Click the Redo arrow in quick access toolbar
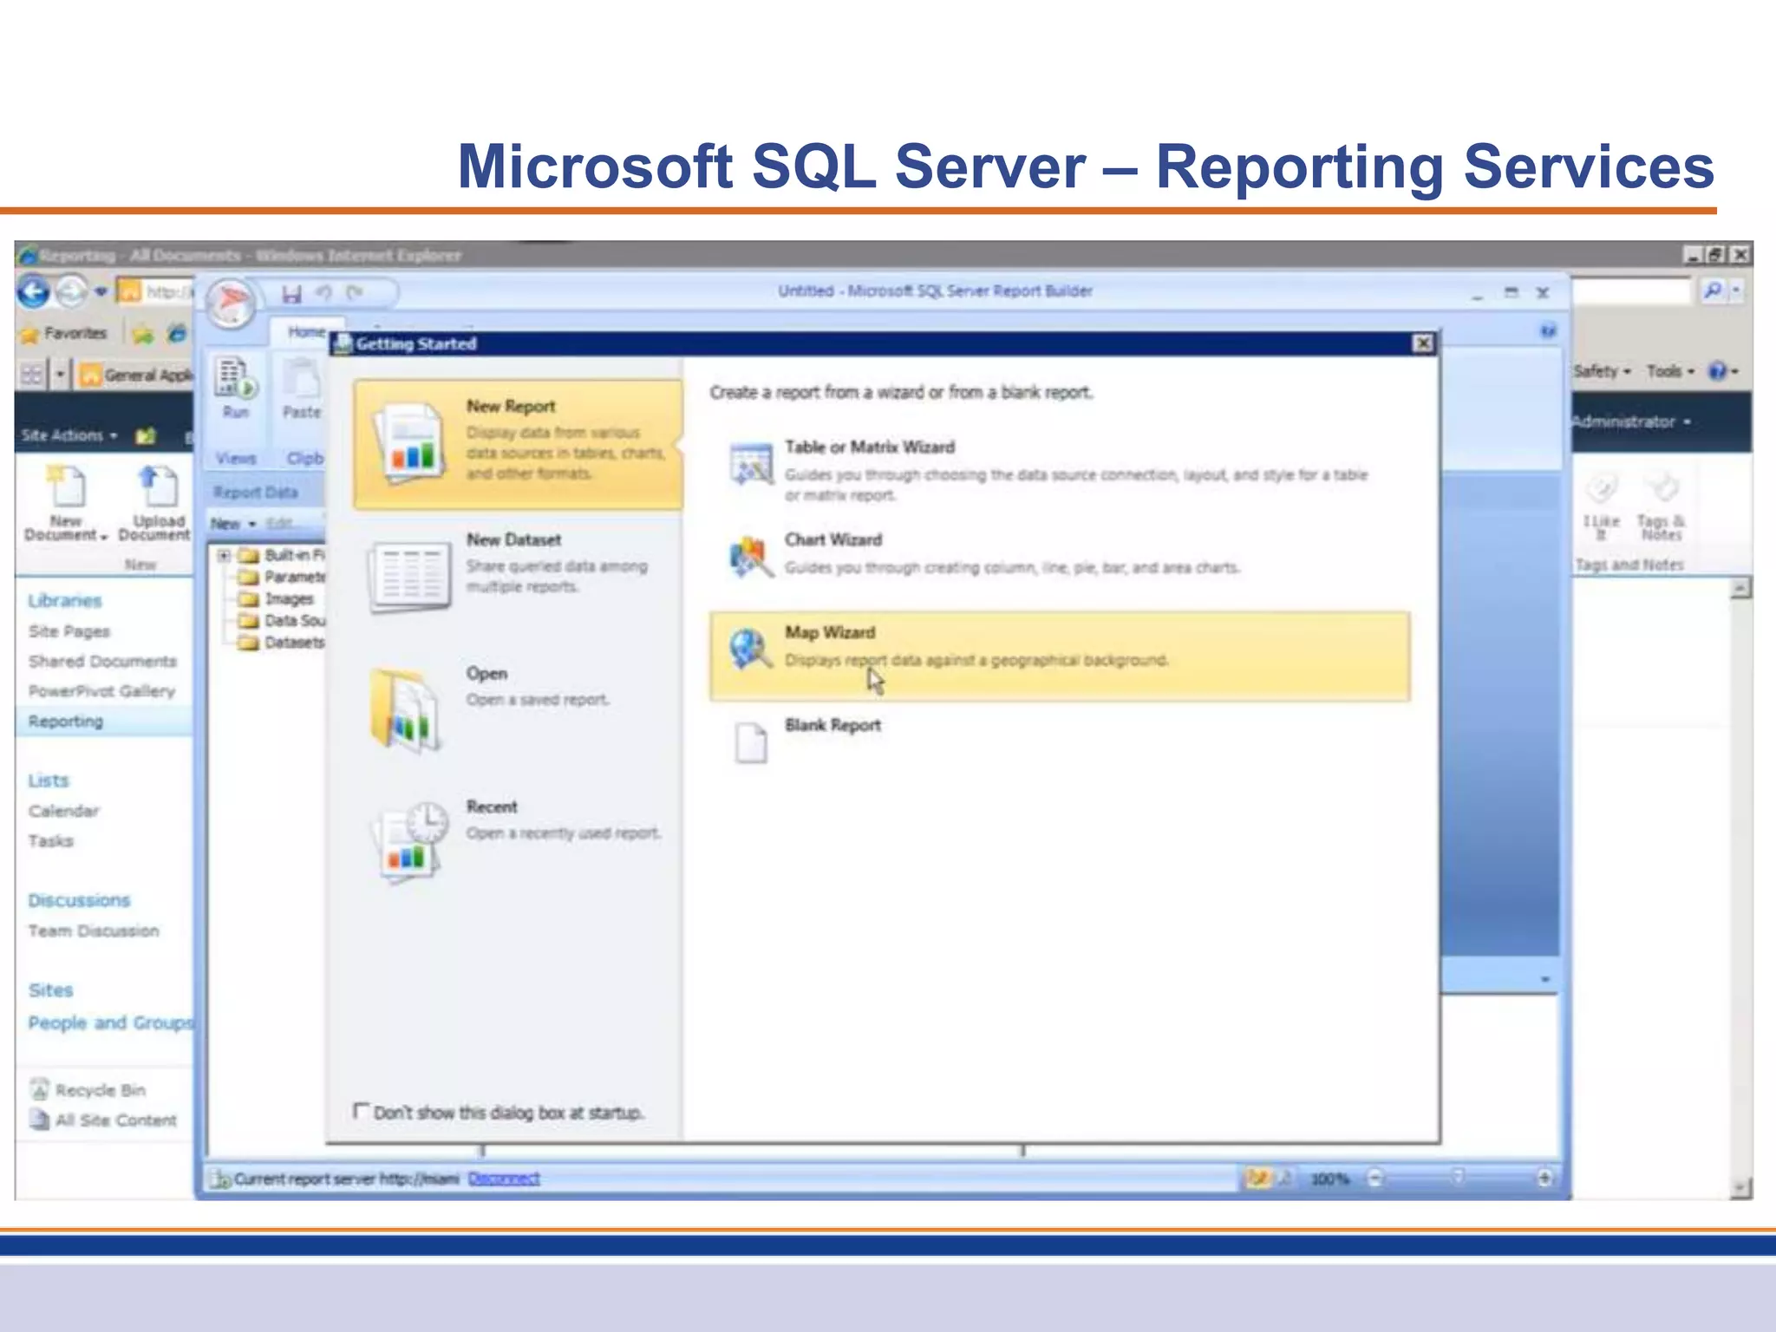1776x1332 pixels. 354,293
